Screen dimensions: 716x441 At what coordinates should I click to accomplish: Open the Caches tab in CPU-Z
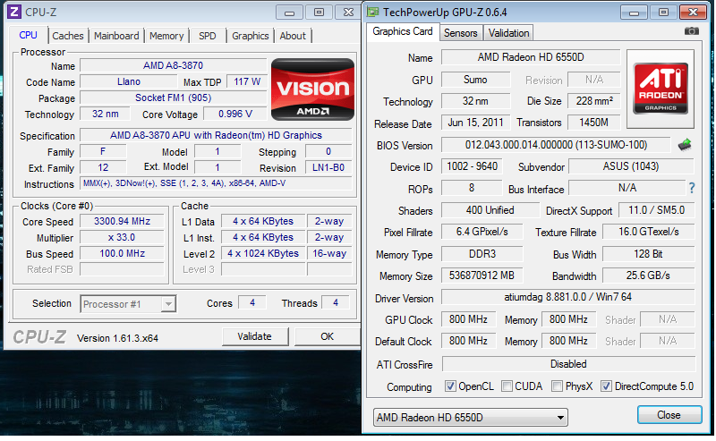tap(68, 36)
